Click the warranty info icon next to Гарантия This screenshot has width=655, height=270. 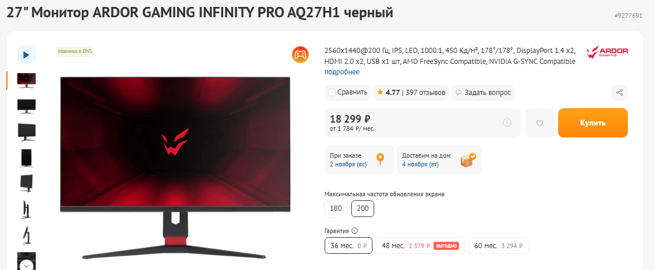355,230
